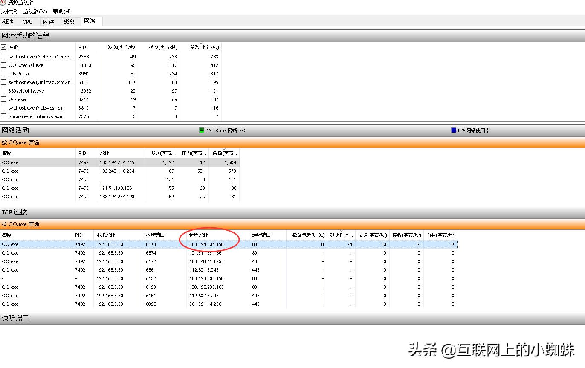Image resolution: width=585 pixels, height=368 pixels.
Task: Toggle the select-all checkbox beside 名称 header
Action: point(4,47)
